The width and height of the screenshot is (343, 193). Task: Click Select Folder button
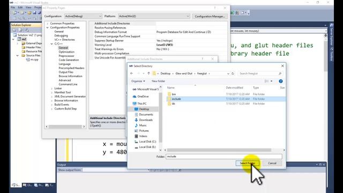248,163
